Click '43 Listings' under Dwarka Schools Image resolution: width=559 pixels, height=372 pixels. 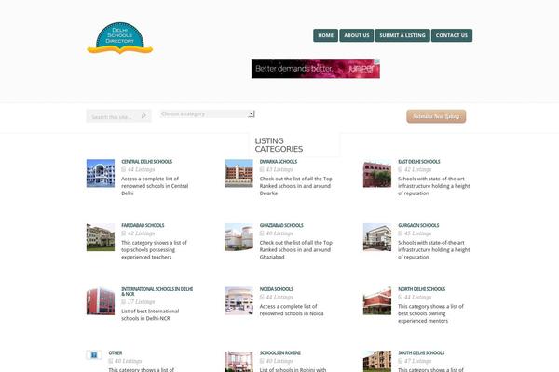click(x=279, y=169)
